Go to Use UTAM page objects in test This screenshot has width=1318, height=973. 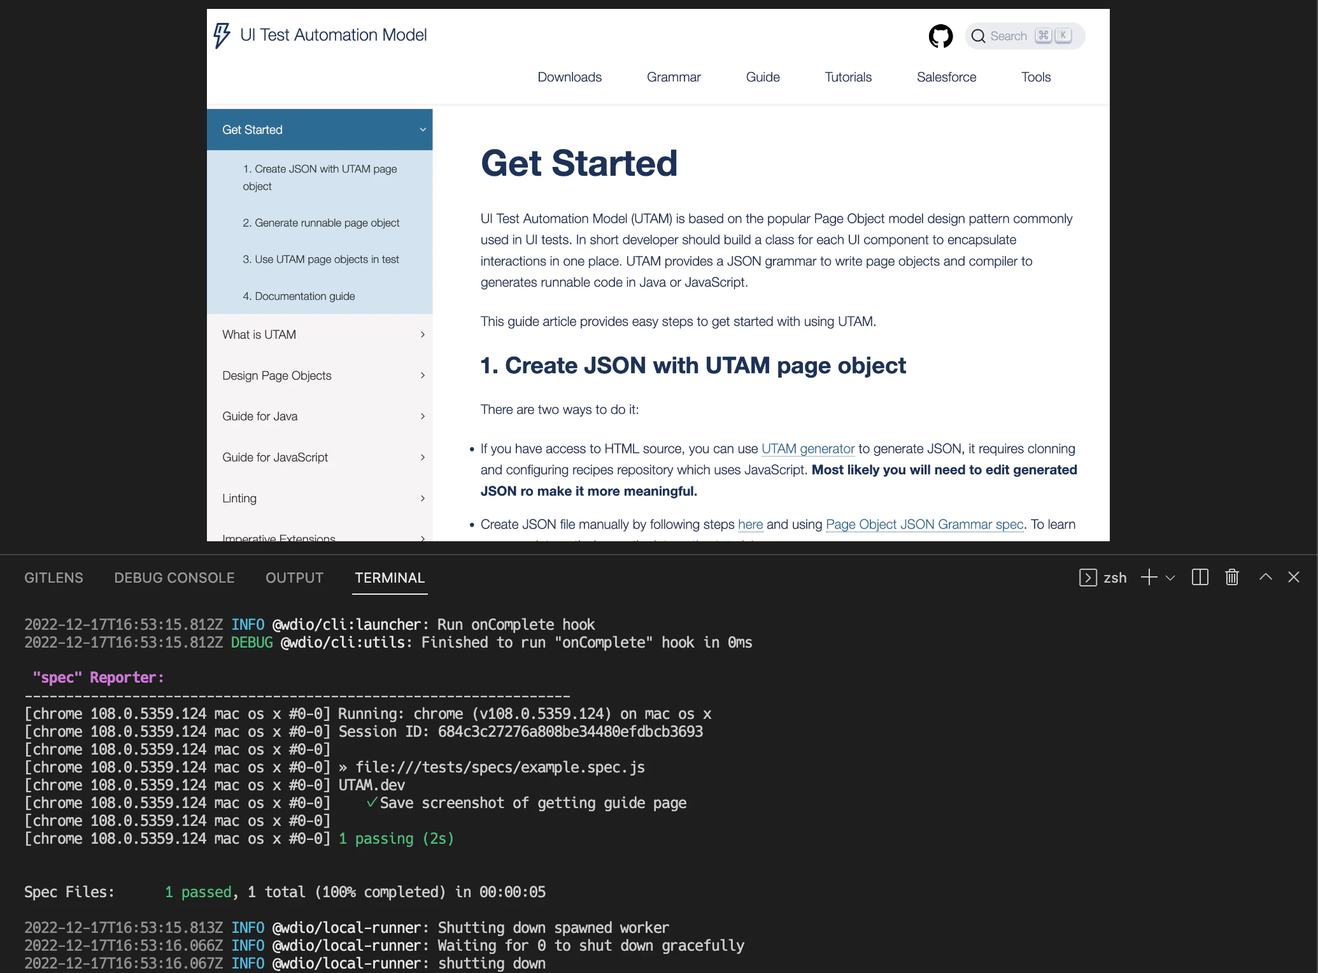(320, 260)
